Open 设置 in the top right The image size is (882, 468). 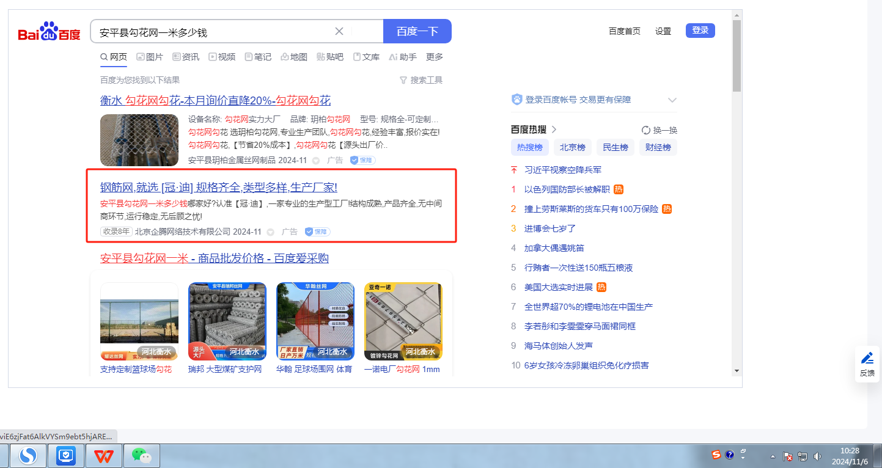click(x=663, y=31)
